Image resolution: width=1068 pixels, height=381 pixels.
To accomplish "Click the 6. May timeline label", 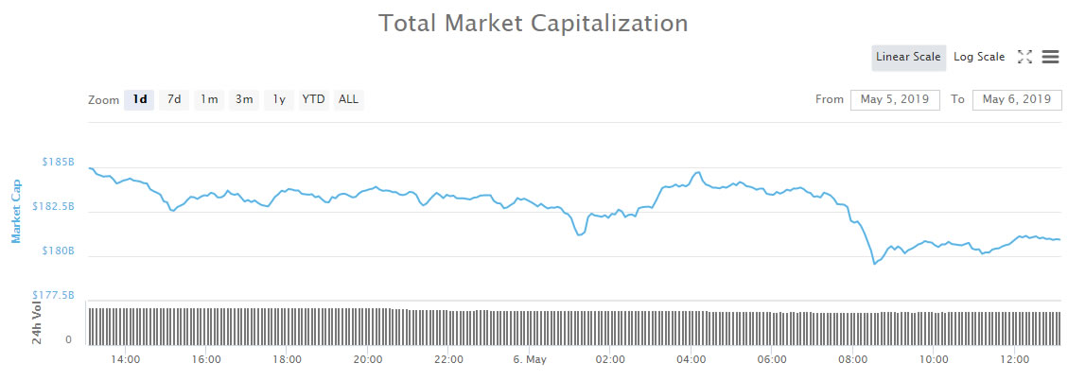I will 530,359.
